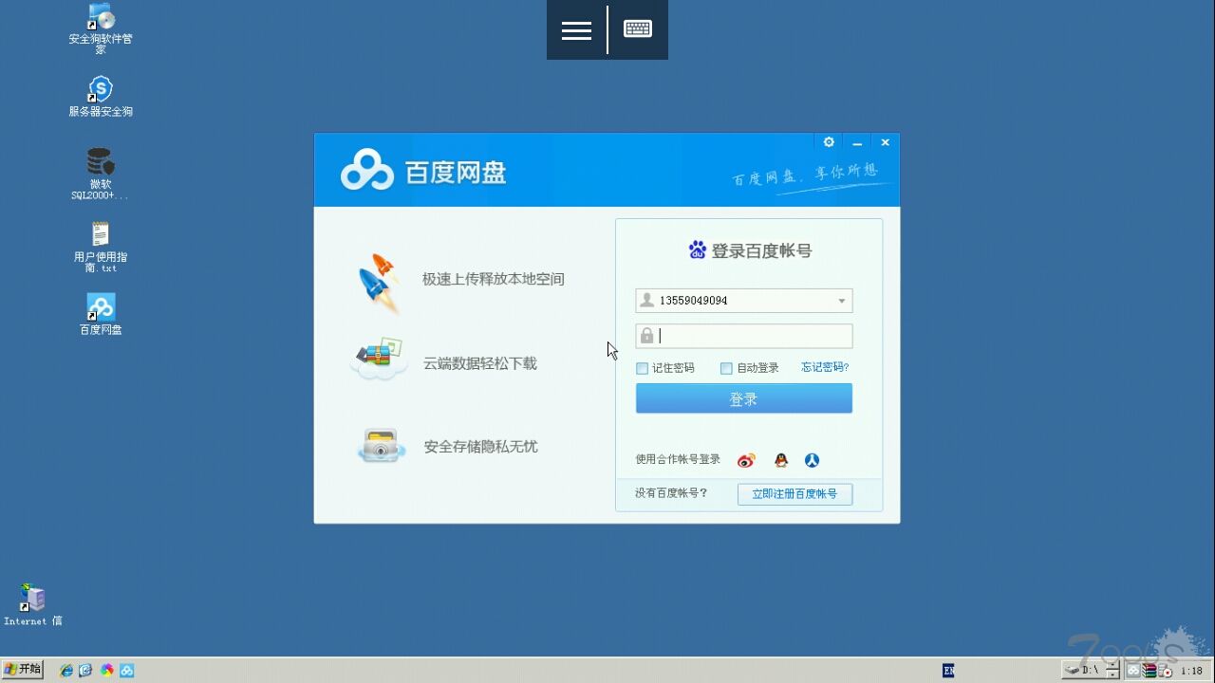Image resolution: width=1215 pixels, height=683 pixels.
Task: Enable the 记住密码 checkbox
Action: tap(642, 368)
